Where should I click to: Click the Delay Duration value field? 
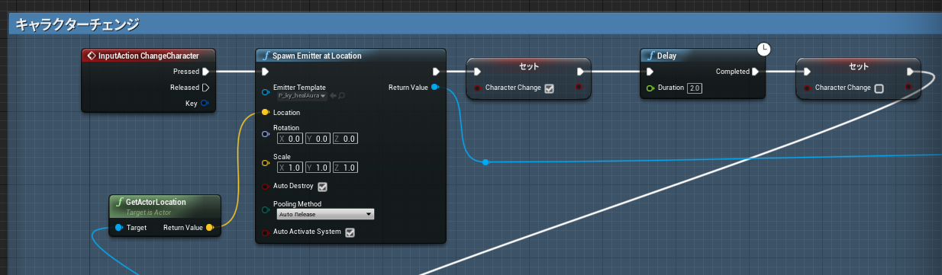point(695,88)
